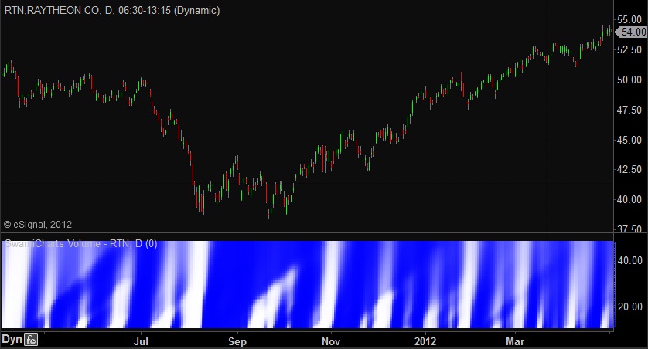Screen dimensions: 648x349
Task: Click the 40.00 price scale label
Action: click(x=629, y=199)
